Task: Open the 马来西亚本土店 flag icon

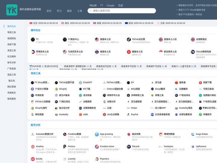Action: (65, 52)
